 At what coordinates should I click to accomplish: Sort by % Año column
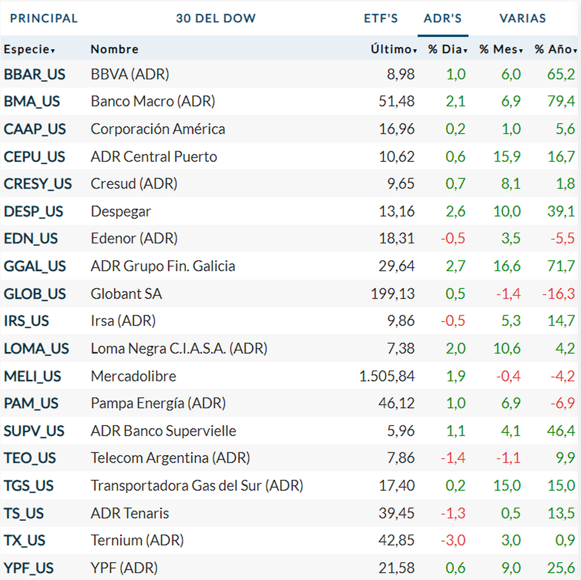click(x=555, y=49)
